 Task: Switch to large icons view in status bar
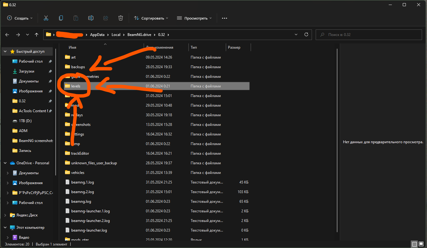[421, 244]
